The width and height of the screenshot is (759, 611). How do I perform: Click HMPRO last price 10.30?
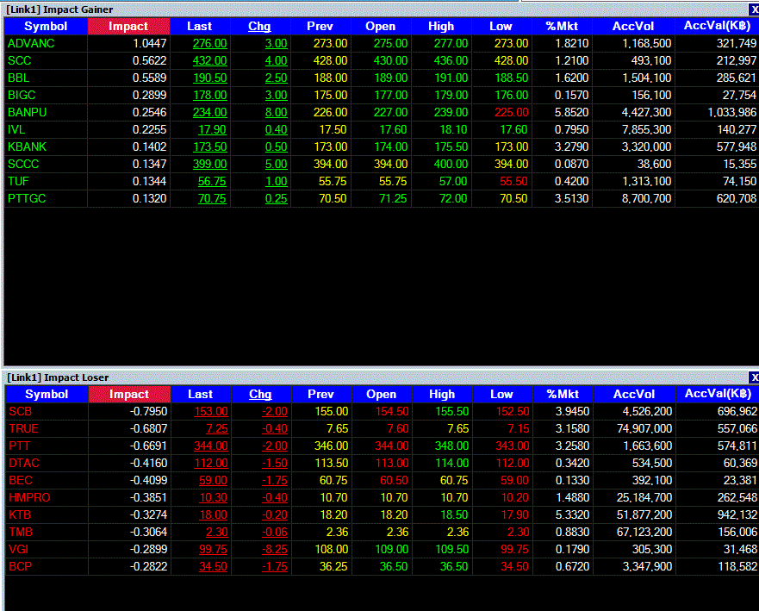point(213,498)
